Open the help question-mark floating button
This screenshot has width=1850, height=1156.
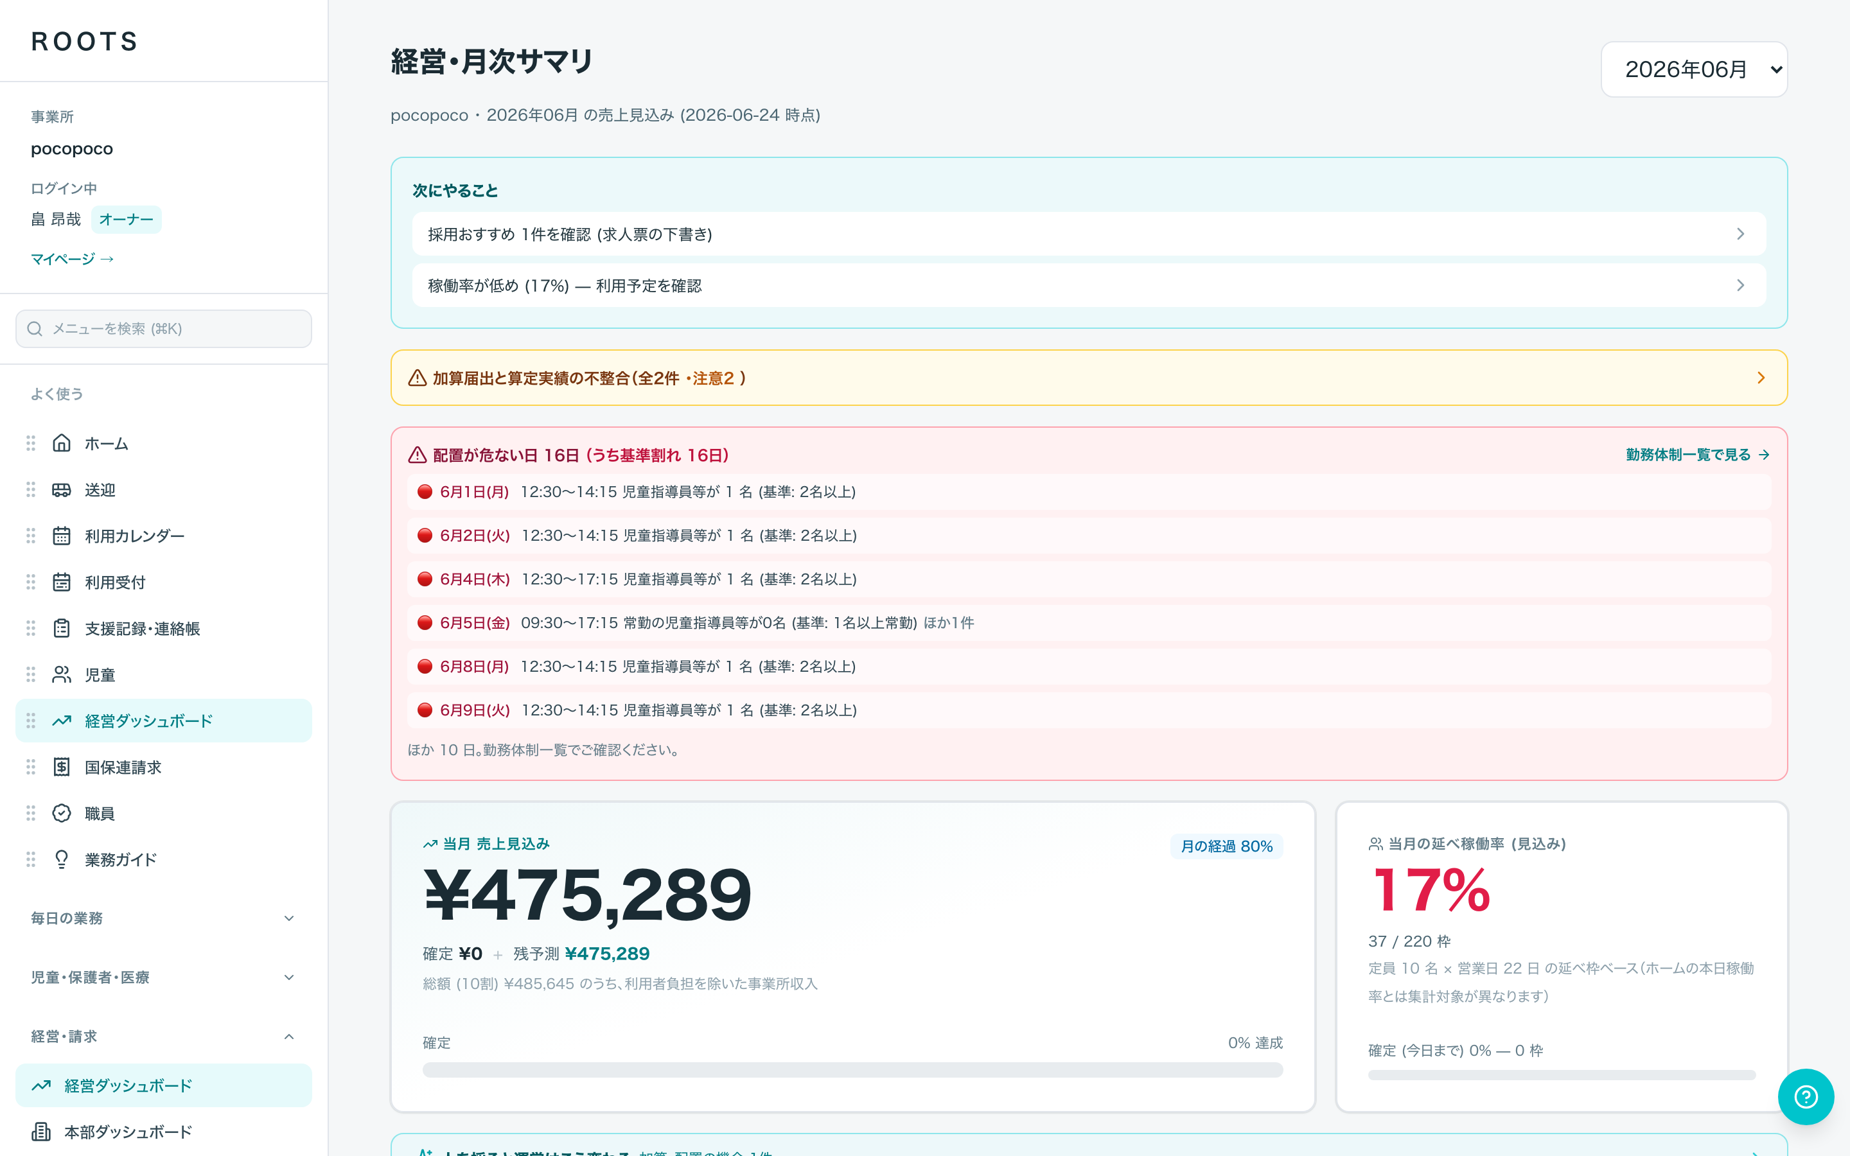coord(1806,1096)
